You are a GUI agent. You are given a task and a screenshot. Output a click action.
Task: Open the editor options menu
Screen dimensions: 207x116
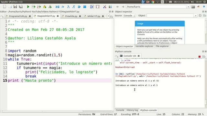click(111, 16)
